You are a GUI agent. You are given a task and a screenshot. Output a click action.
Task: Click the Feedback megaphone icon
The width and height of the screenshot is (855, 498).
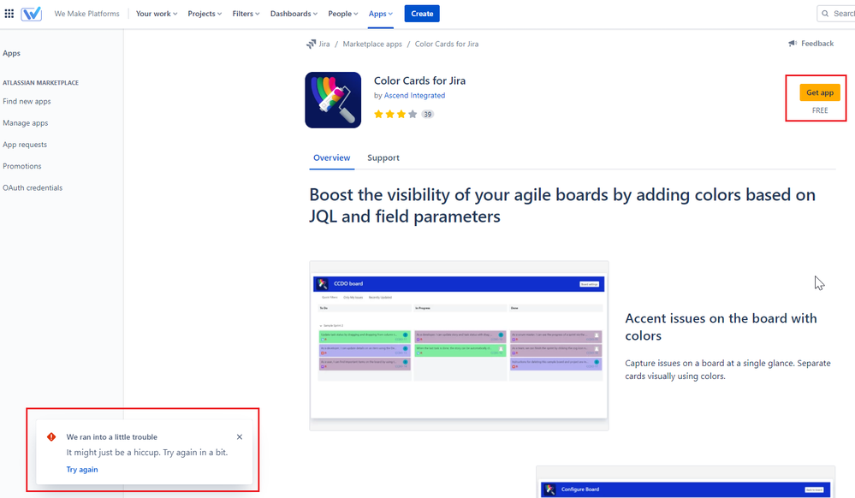click(793, 44)
